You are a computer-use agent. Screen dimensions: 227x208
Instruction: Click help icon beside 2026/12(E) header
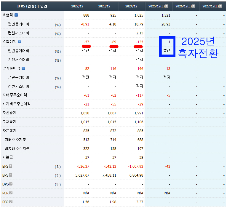(194, 6)
